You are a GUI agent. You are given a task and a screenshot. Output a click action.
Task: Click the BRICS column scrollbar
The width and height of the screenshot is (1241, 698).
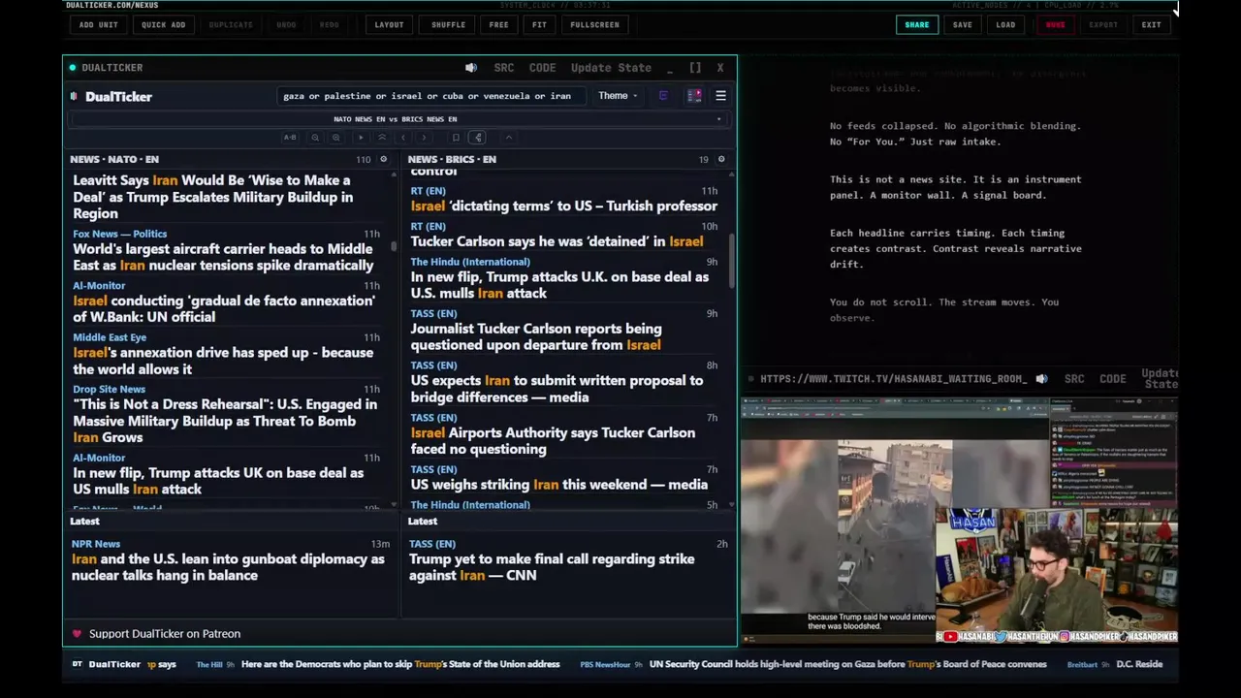[x=731, y=262]
